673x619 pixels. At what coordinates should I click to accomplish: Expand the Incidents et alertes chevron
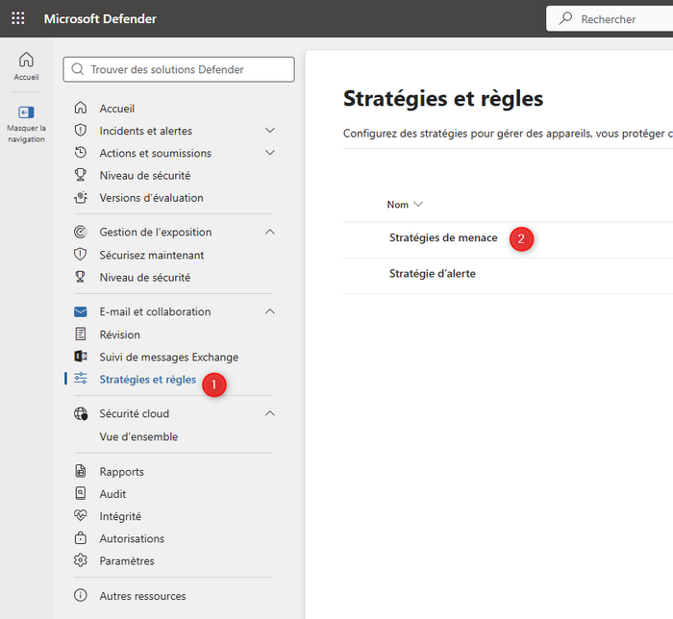[x=270, y=131]
